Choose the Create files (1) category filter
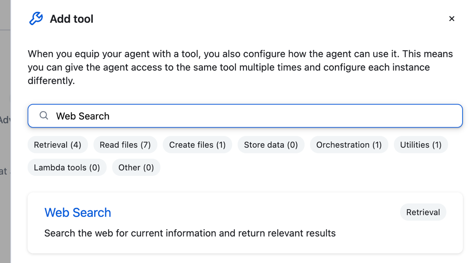 [x=197, y=145]
